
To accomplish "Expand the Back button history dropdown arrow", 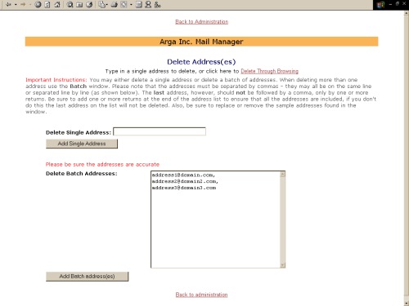I will [16, 5].
